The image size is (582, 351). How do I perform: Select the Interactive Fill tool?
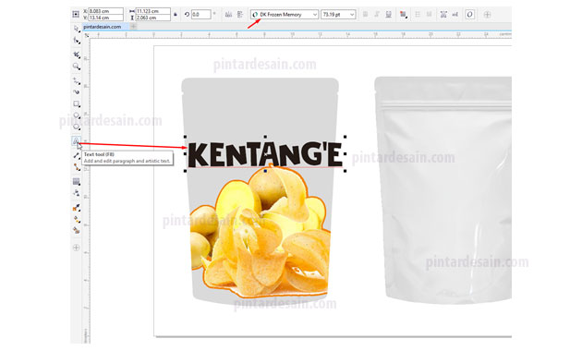coord(76,219)
